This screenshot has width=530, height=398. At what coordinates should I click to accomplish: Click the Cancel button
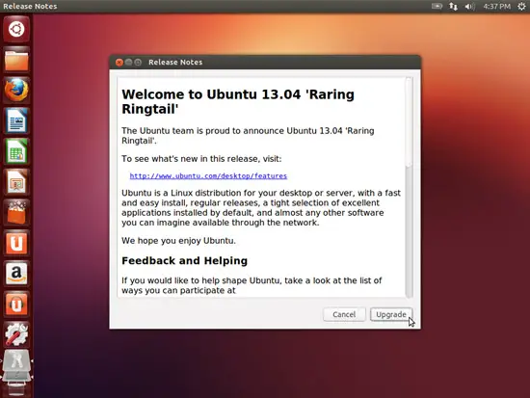(x=344, y=314)
